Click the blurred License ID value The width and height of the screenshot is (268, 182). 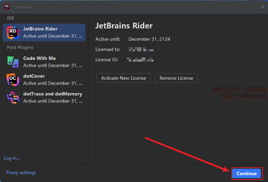pos(140,60)
